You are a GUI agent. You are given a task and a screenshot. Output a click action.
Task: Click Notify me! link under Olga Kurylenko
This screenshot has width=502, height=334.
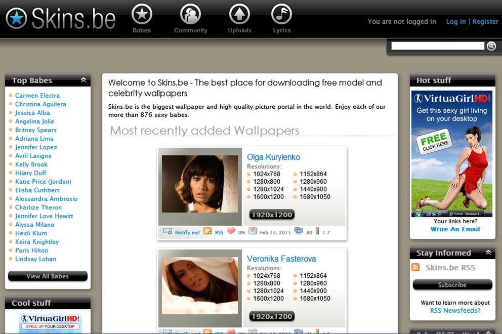coord(187,232)
